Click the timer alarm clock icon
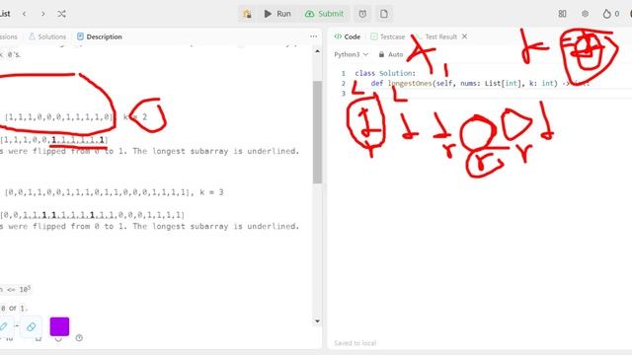 click(x=362, y=14)
